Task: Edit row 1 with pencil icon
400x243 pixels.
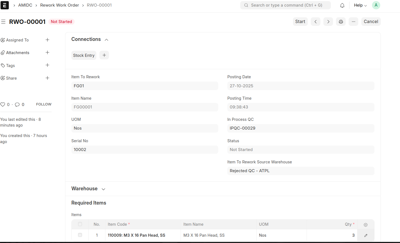Action: (x=366, y=235)
